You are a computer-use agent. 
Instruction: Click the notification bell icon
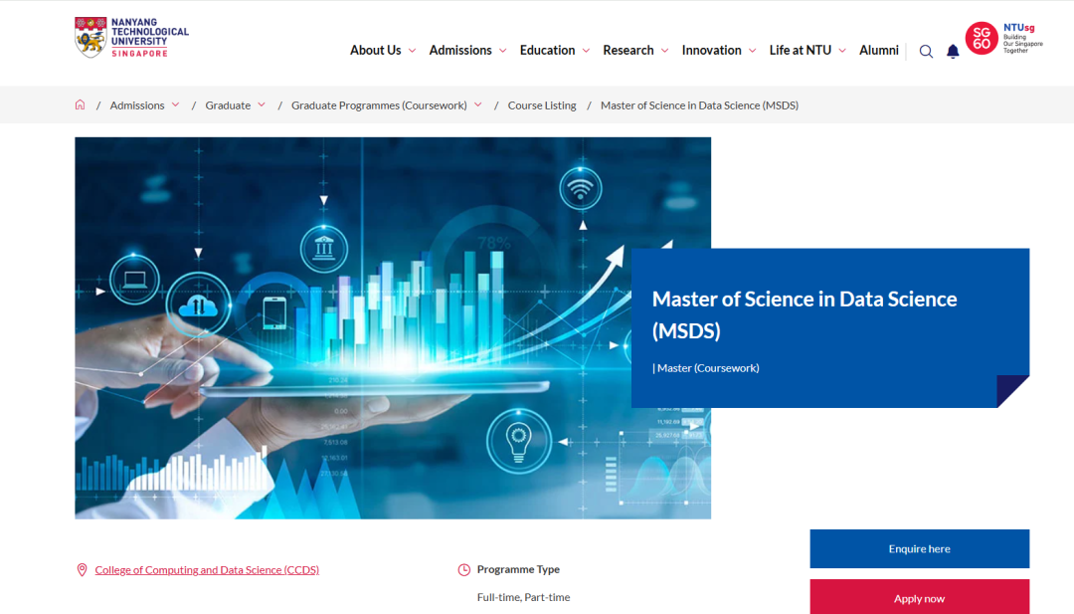953,52
